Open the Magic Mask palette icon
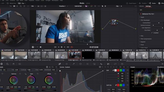The height and width of the screenshot is (92, 164). click(x=94, y=64)
